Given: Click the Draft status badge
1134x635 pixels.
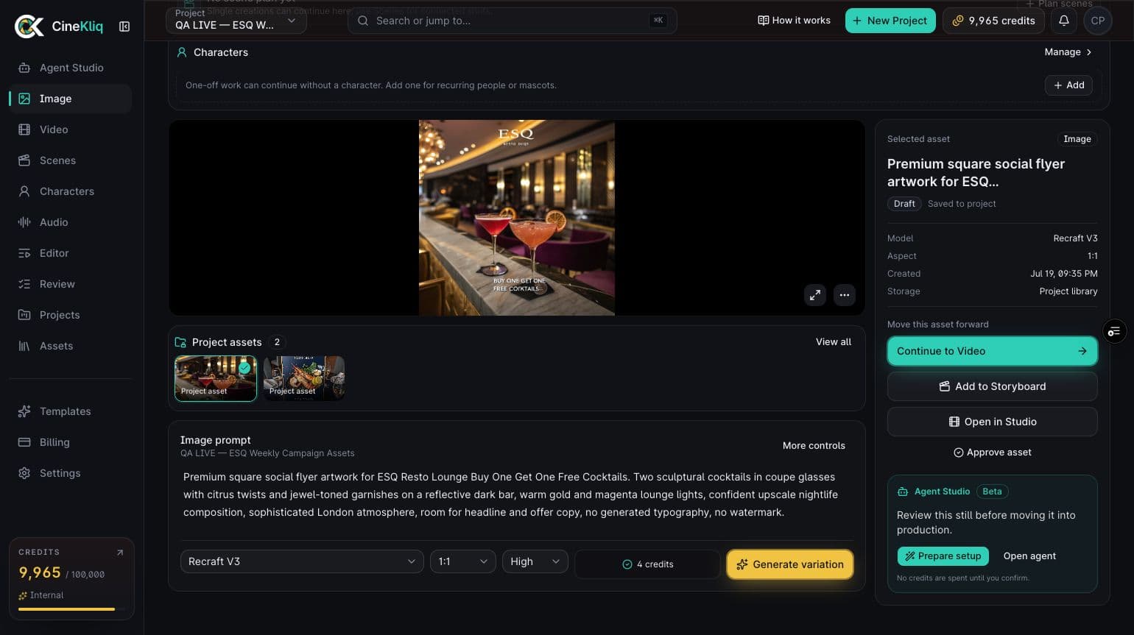Looking at the screenshot, I should pos(904,204).
